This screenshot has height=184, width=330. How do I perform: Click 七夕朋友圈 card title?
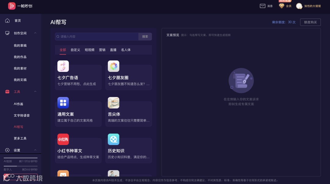(x=118, y=78)
